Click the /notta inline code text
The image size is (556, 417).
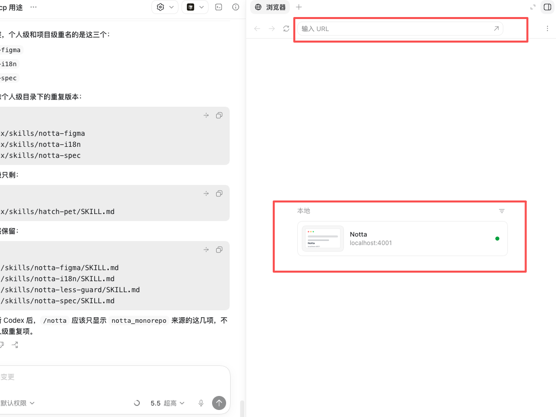55,321
